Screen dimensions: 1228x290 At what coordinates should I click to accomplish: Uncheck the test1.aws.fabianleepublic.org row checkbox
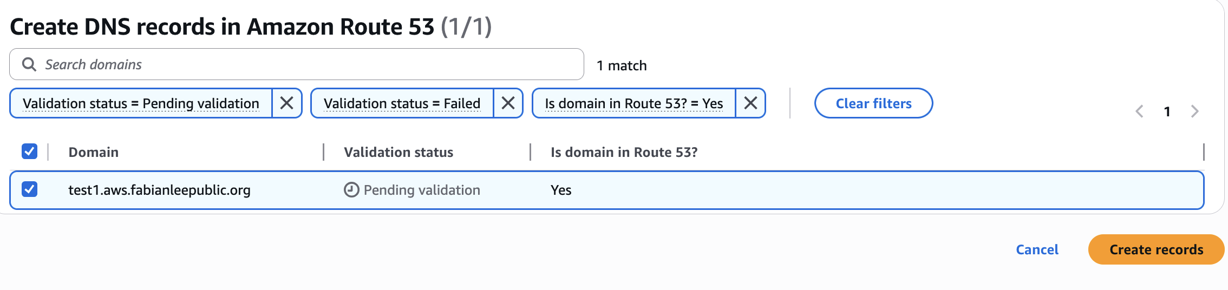[30, 189]
